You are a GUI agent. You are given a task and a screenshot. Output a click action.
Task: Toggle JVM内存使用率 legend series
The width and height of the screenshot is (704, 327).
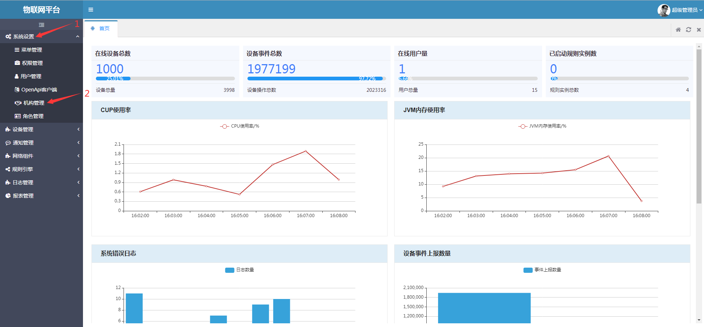tap(542, 126)
